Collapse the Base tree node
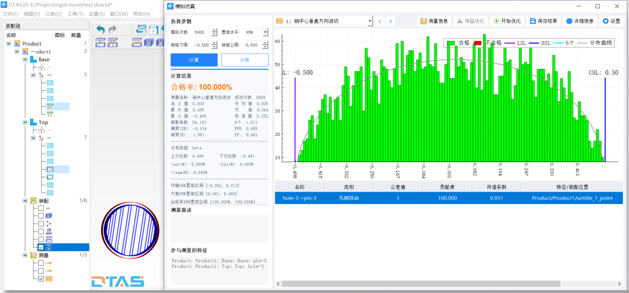Image resolution: width=629 pixels, height=293 pixels. pos(25,60)
